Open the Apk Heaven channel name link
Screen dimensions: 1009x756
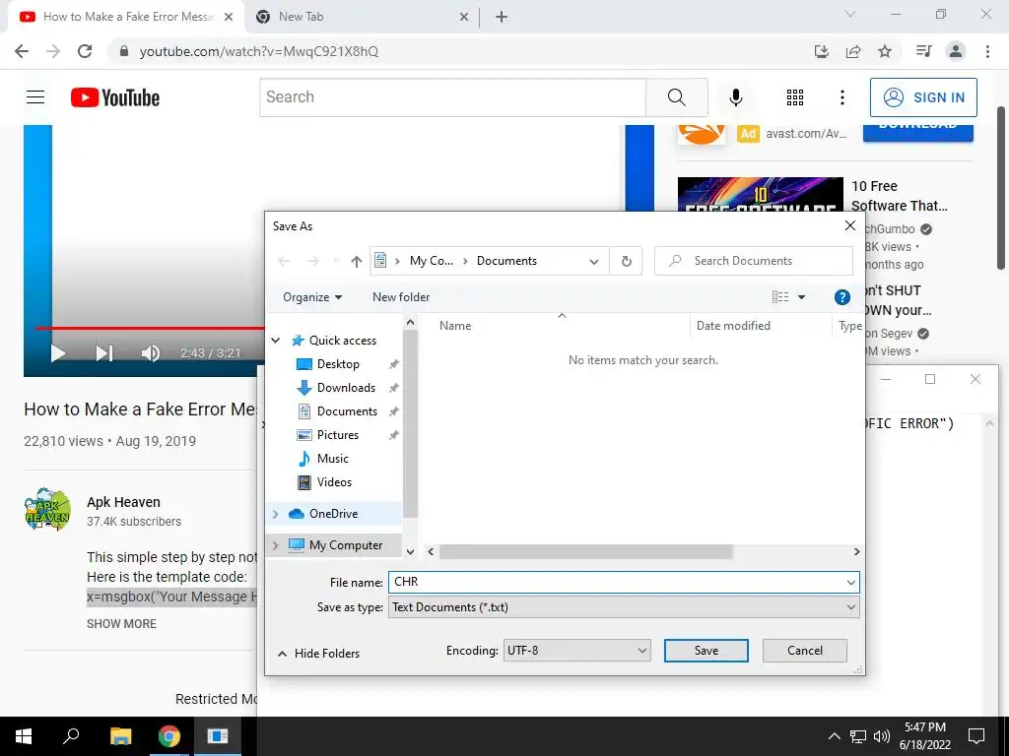pyautogui.click(x=123, y=502)
